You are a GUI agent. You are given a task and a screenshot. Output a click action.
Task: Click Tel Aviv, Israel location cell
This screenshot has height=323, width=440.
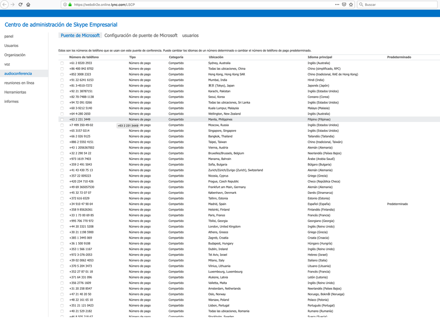(218, 255)
